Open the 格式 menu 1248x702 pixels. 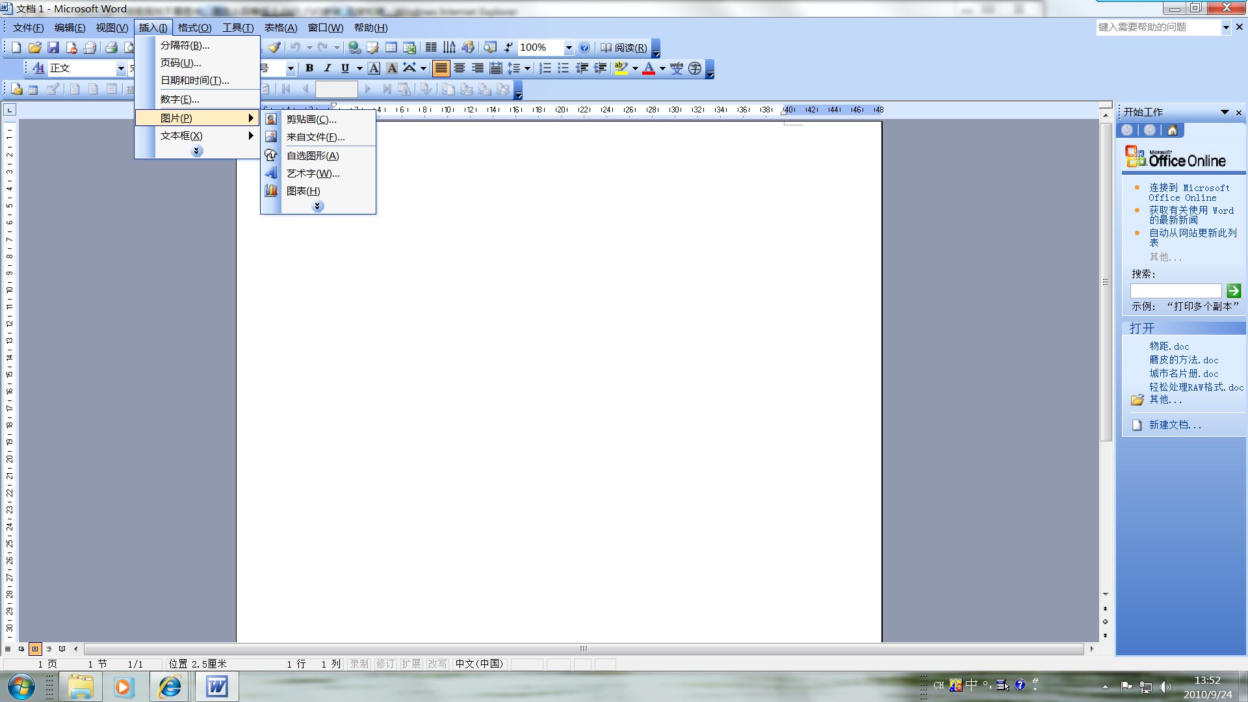tap(194, 28)
